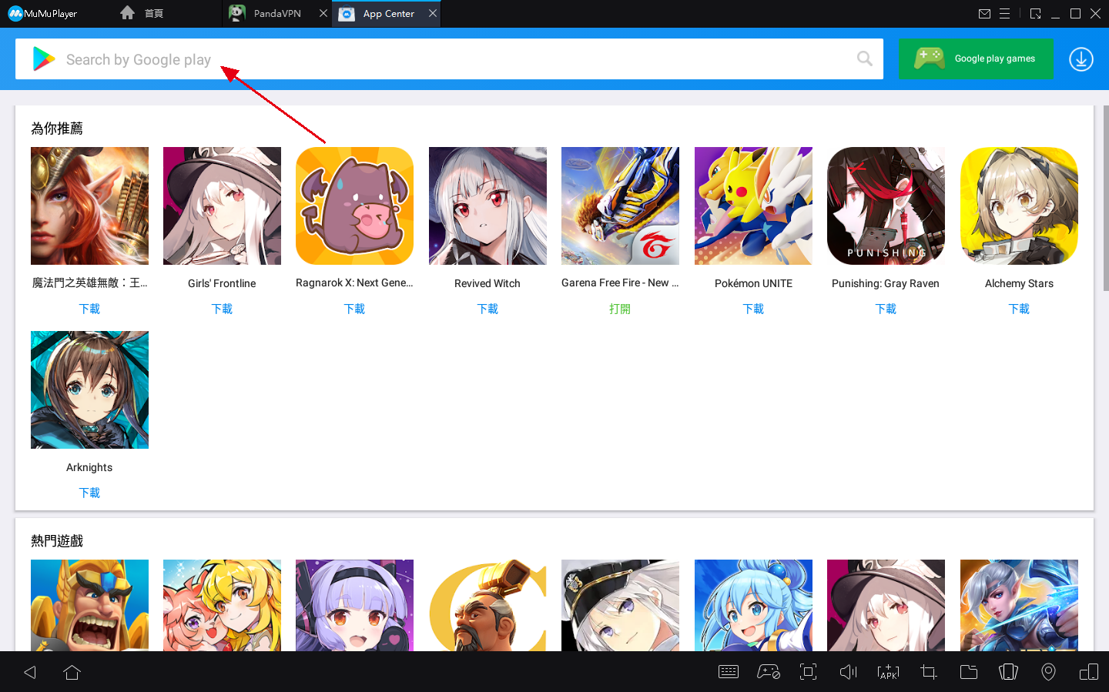Select the App Center tab
This screenshot has height=692, width=1109.
click(x=387, y=13)
